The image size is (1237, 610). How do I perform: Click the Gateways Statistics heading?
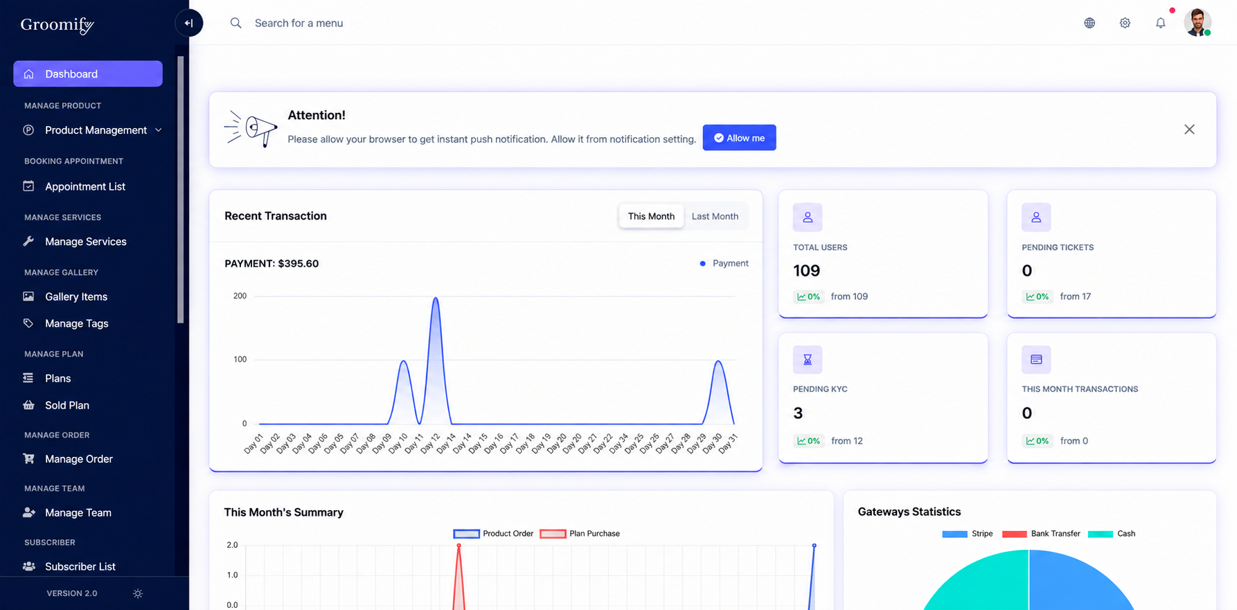(909, 512)
